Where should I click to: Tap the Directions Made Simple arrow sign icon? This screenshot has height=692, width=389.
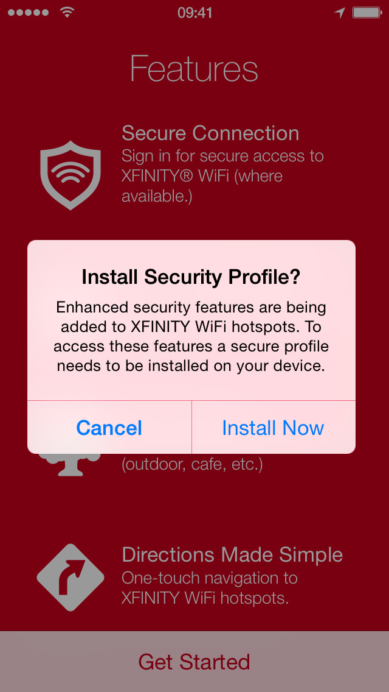71,577
